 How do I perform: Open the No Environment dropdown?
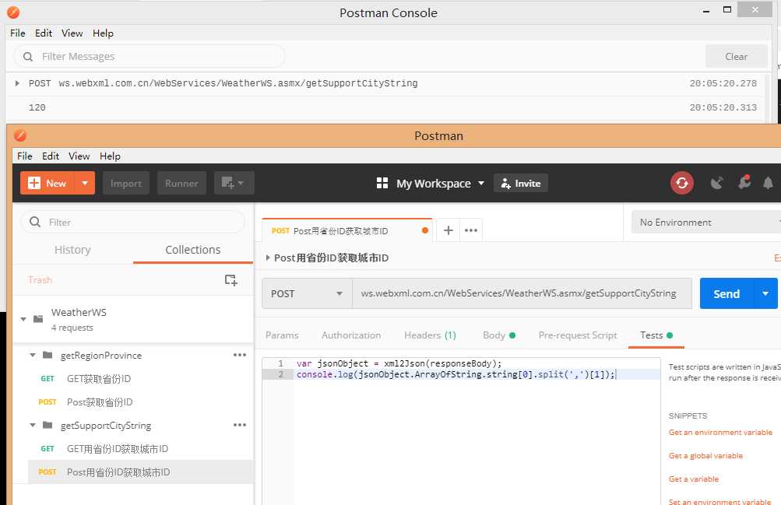tap(706, 222)
